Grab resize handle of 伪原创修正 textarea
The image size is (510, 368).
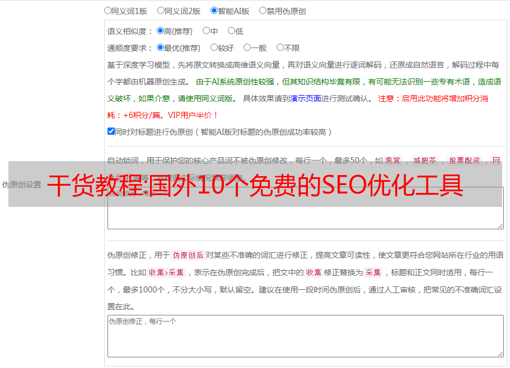pos(500,353)
